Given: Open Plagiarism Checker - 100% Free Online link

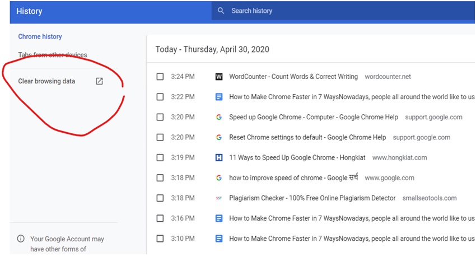Looking at the screenshot, I should (312, 198).
